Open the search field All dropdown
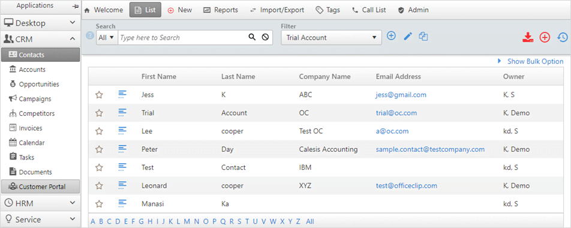The height and width of the screenshot is (228, 571). (x=107, y=38)
